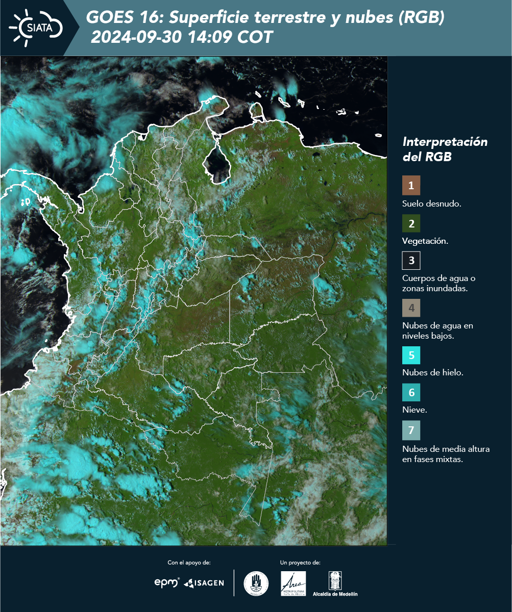Click the title "GOES 16: Superficie terrestre y nubes (RGB)"

[x=265, y=18]
